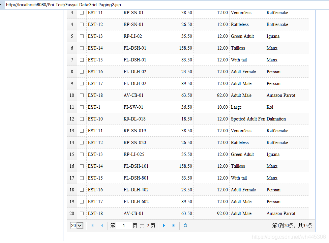Toggle checkbox in row 7
The height and width of the screenshot is (243, 329).
[x=82, y=60]
